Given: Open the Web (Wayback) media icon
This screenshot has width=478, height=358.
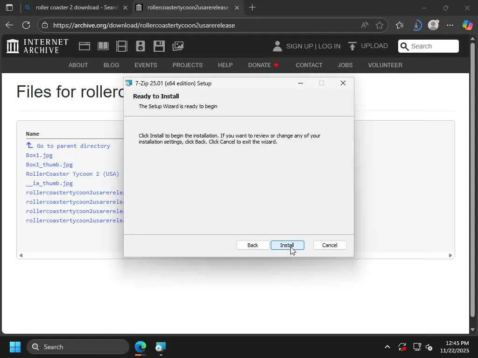Looking at the screenshot, I should (x=84, y=46).
